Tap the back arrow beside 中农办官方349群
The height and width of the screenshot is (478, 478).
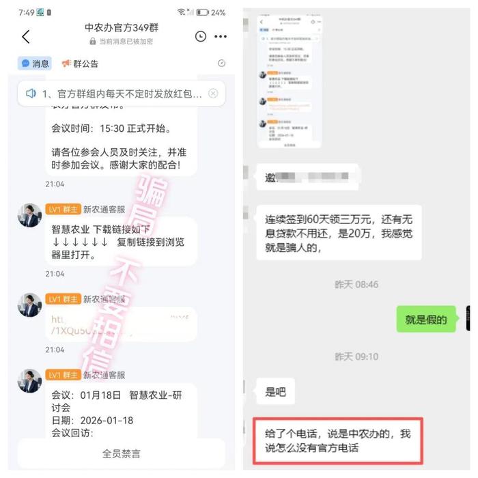26,37
